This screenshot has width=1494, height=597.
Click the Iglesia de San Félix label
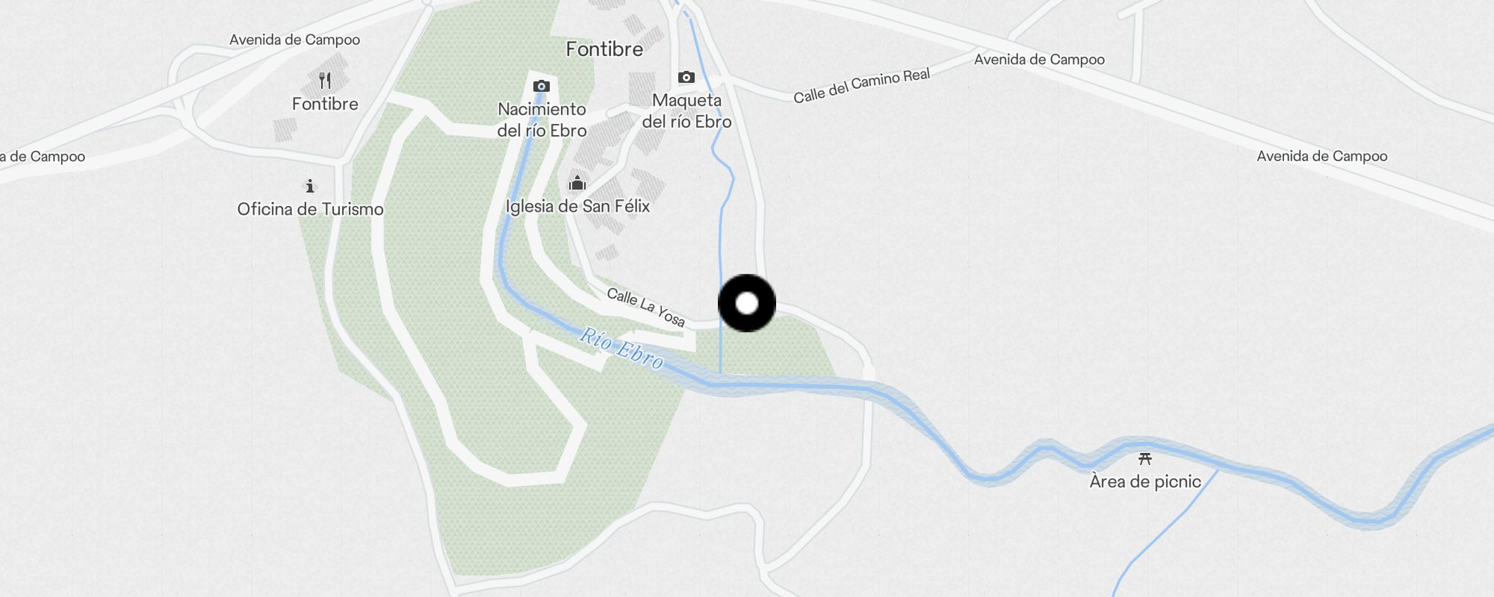577,207
